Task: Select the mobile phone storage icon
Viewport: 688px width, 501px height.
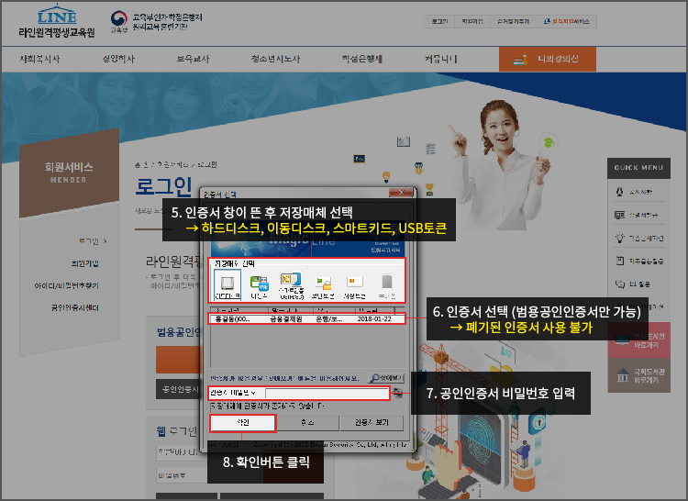Action: pos(387,284)
